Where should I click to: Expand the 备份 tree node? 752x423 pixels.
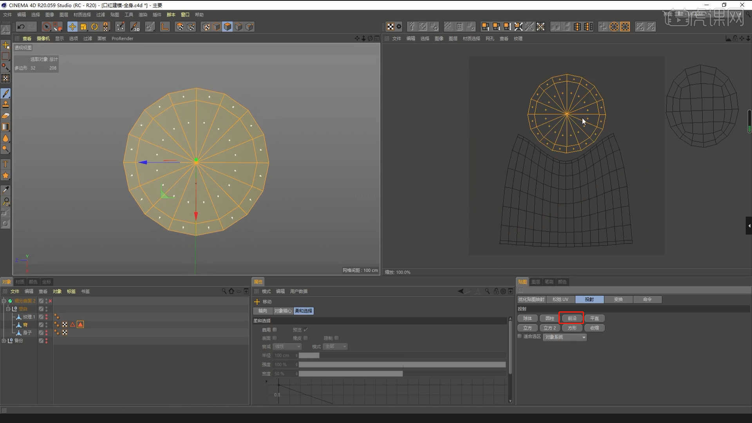(4, 341)
